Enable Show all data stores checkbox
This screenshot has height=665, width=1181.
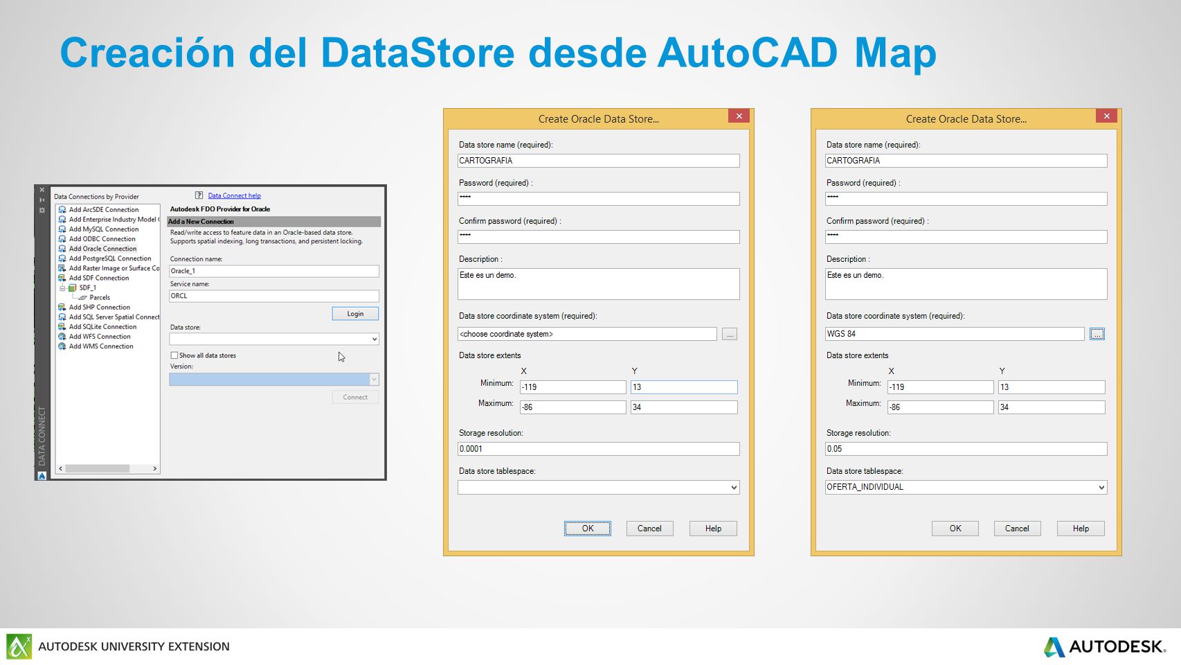point(174,355)
